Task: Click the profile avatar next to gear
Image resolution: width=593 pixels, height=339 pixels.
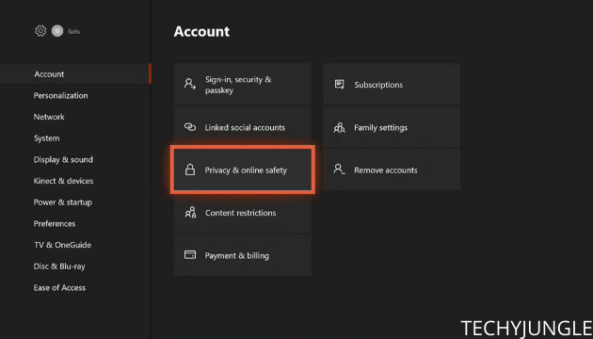Action: [57, 31]
